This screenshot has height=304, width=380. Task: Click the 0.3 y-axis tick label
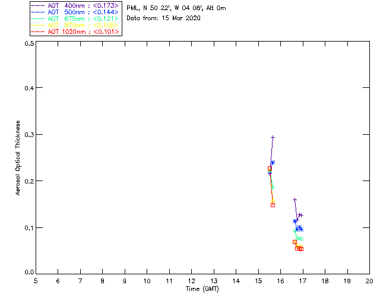(29, 135)
